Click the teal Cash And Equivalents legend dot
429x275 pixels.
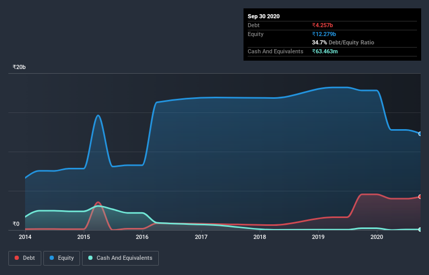tap(90, 258)
